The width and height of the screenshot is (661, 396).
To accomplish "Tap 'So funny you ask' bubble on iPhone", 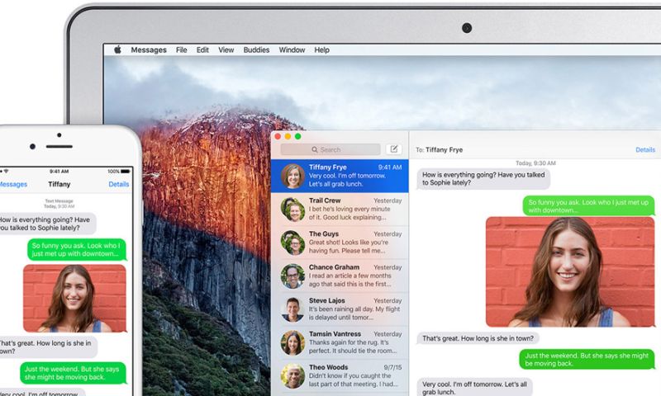I will pyautogui.click(x=77, y=249).
